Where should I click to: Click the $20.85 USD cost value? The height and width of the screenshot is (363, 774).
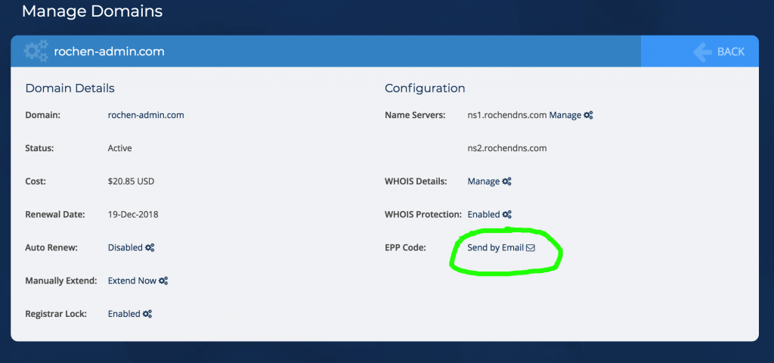click(131, 181)
